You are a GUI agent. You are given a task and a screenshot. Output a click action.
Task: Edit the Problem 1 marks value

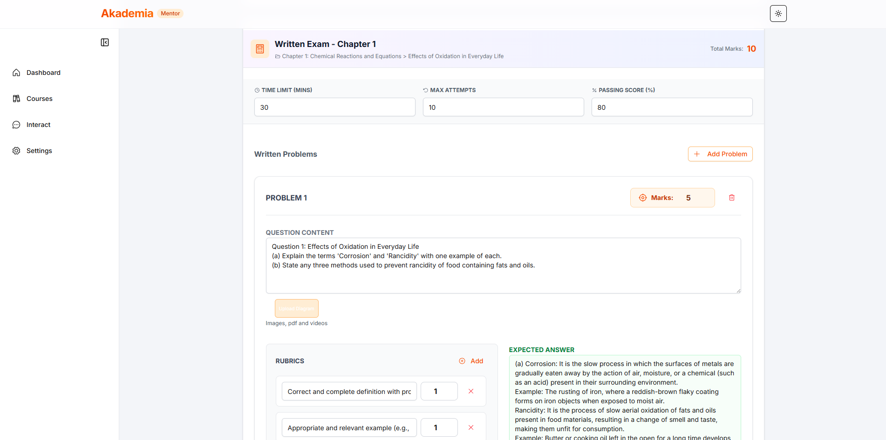tap(694, 198)
